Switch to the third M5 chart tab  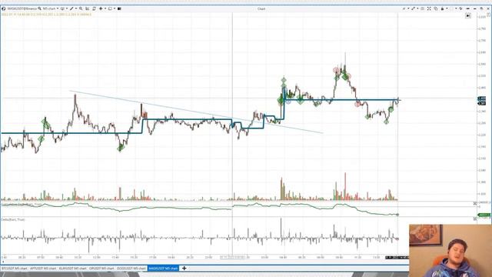click(x=72, y=269)
